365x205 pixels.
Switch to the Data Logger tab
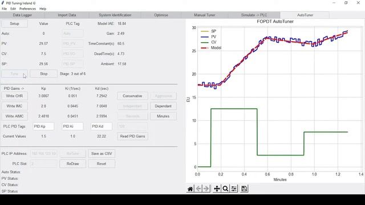tap(22, 15)
